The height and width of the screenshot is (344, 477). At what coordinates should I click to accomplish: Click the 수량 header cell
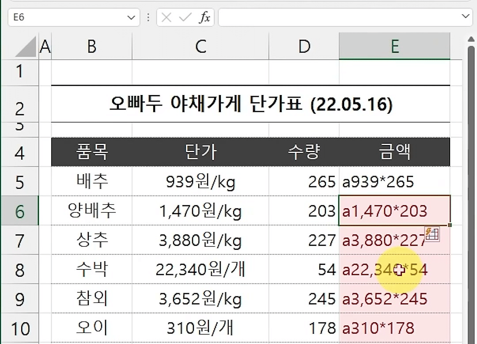304,152
